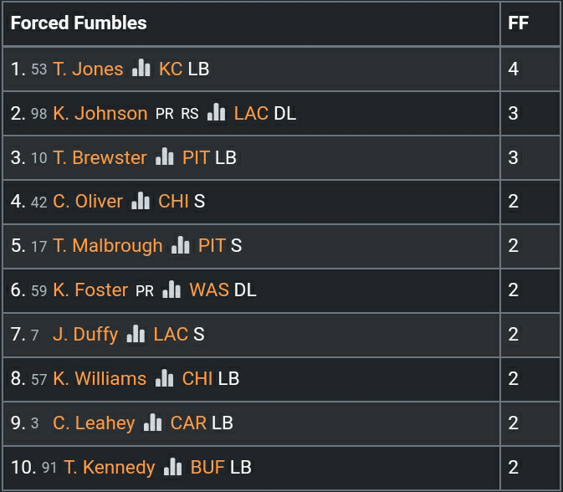Screen dimensions: 563x492
Task: Open the CAR team link
Action: pos(188,423)
